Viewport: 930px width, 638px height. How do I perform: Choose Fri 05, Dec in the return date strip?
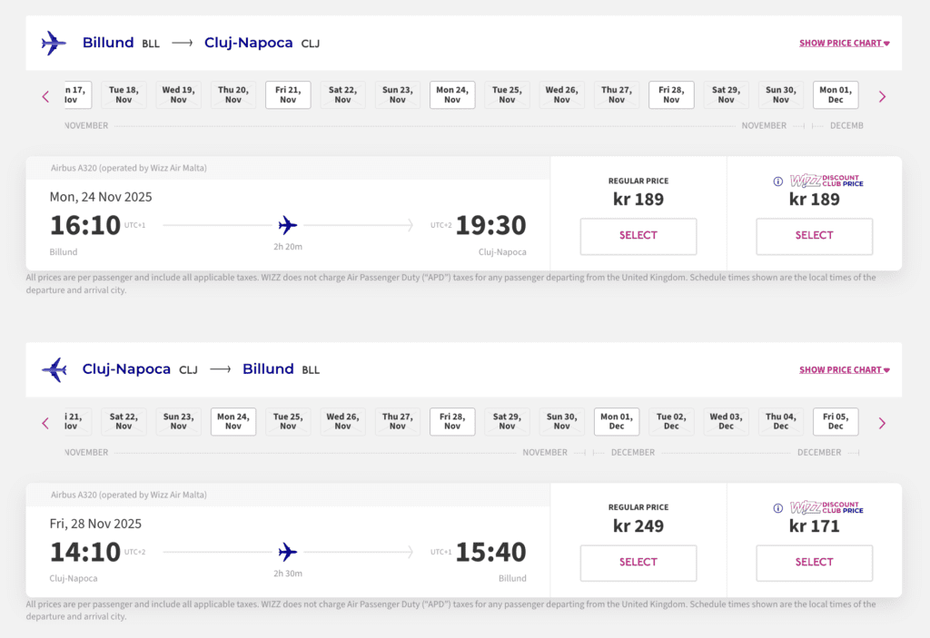pyautogui.click(x=836, y=422)
